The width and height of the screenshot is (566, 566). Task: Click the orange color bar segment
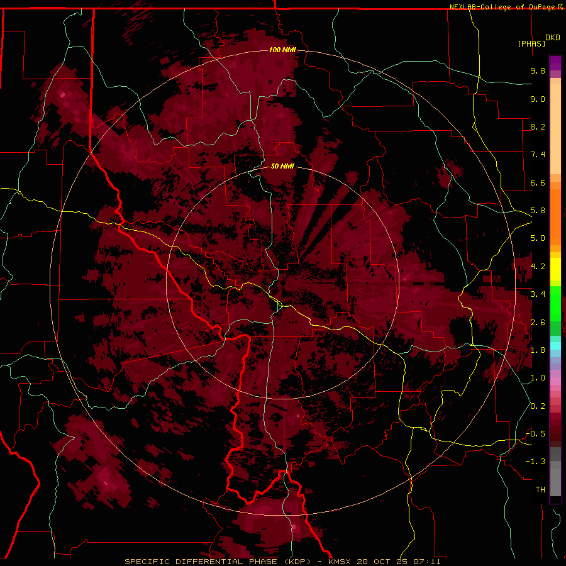555,217
